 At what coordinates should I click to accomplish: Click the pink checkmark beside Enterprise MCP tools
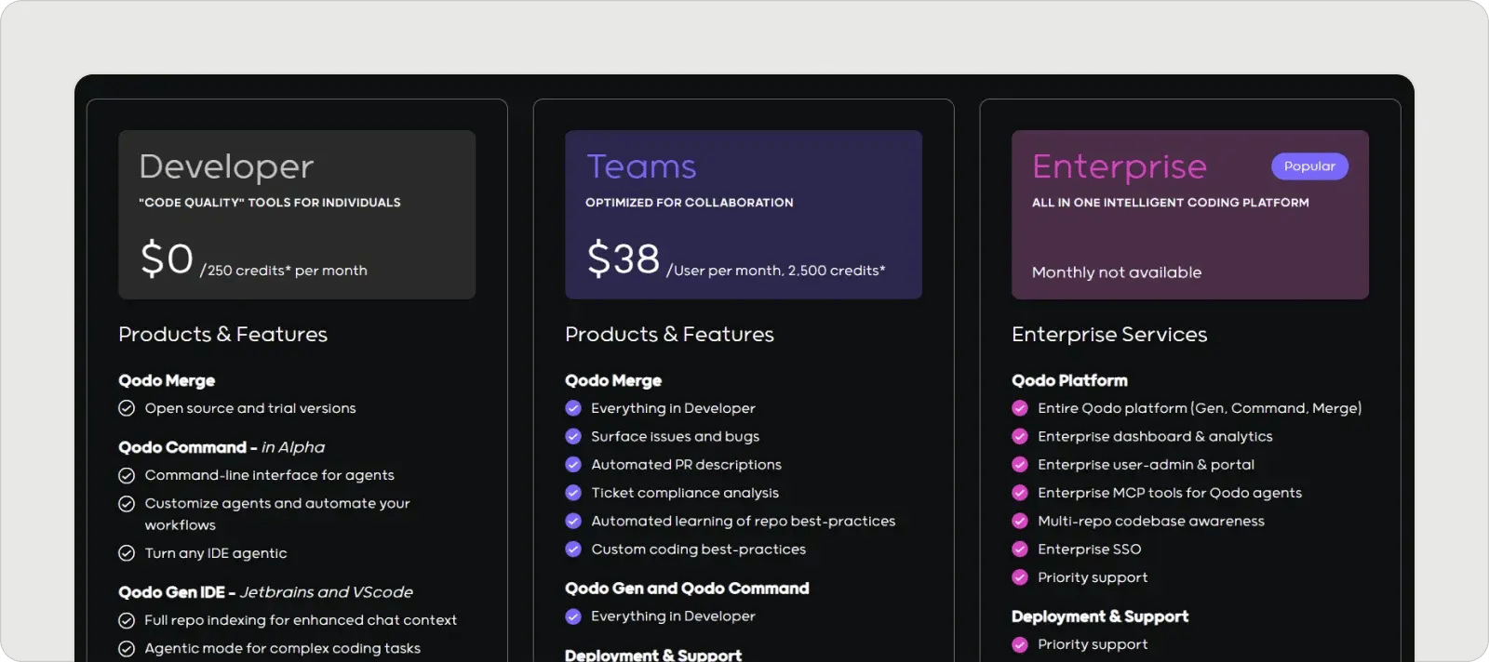(1020, 493)
